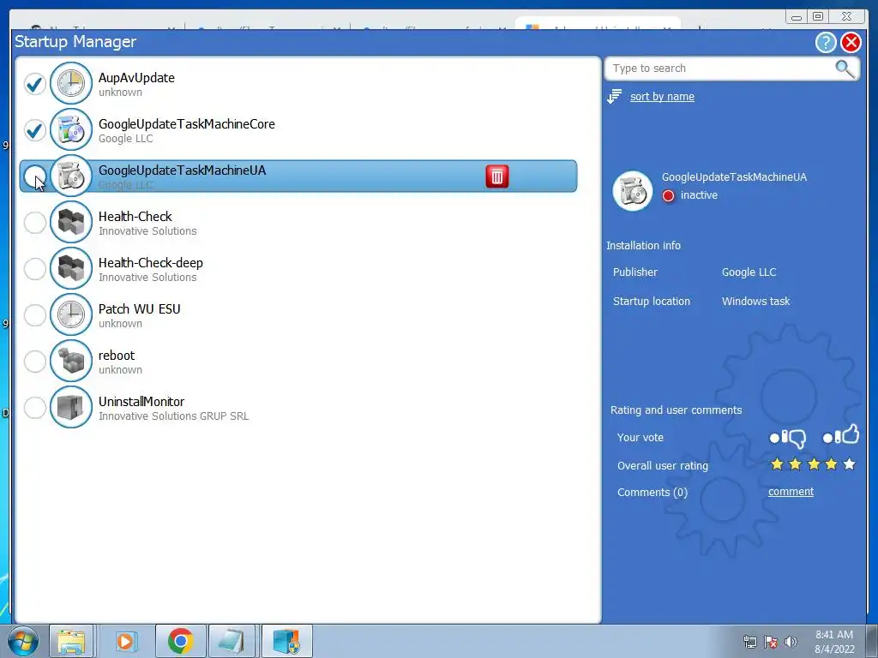The width and height of the screenshot is (878, 658).
Task: Select the AupAvUpdate entry name
Action: pos(136,78)
